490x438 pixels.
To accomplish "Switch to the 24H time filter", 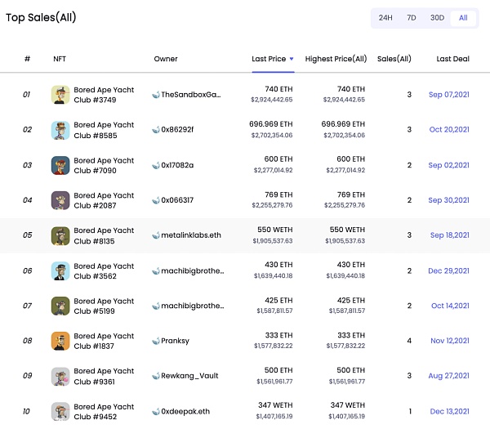I will [385, 18].
